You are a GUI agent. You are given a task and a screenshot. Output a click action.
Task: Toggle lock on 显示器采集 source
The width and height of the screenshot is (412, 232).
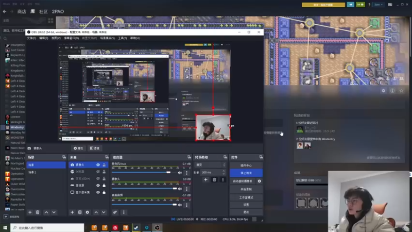(x=104, y=192)
